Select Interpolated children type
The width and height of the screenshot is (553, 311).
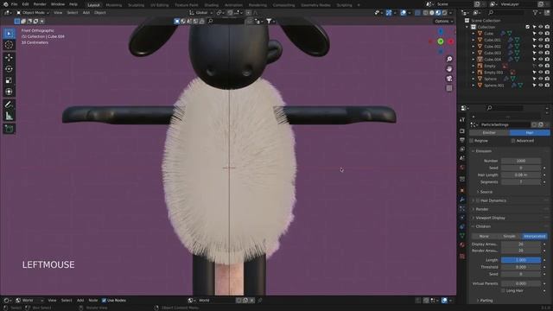coord(535,236)
